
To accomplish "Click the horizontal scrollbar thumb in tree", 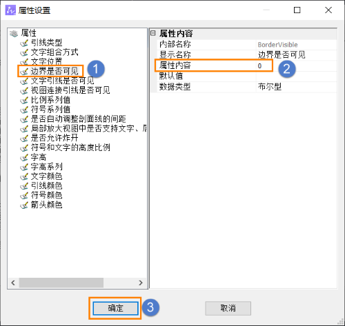I will [x=61, y=283].
